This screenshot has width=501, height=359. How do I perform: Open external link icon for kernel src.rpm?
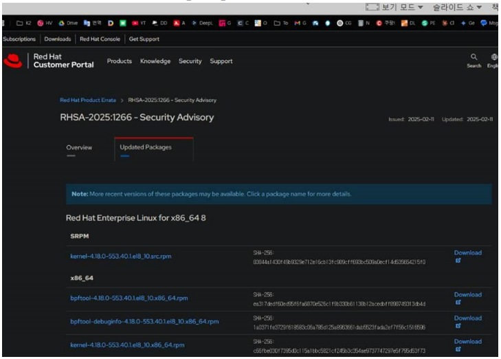click(458, 261)
